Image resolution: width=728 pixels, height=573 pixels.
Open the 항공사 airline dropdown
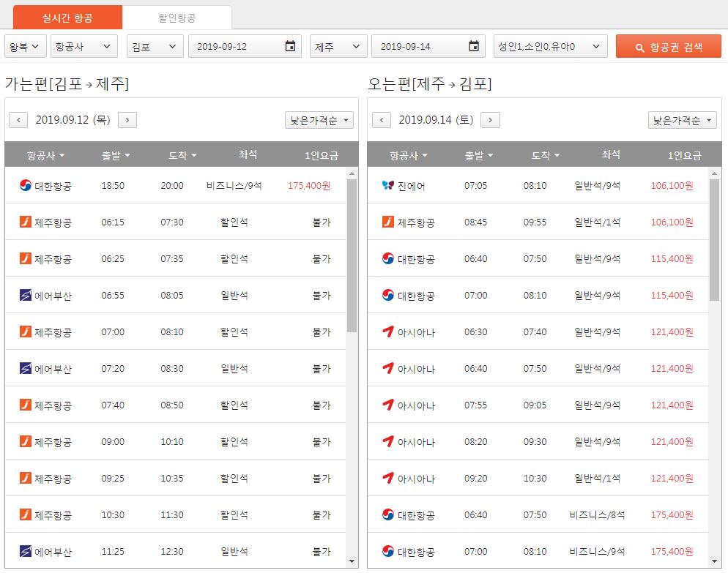click(x=84, y=46)
